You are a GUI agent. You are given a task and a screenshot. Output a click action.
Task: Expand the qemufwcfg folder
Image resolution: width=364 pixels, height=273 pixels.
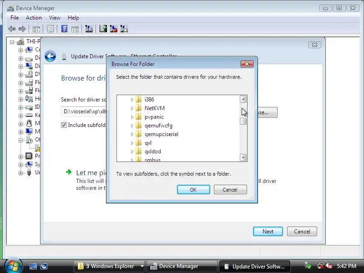(132, 126)
